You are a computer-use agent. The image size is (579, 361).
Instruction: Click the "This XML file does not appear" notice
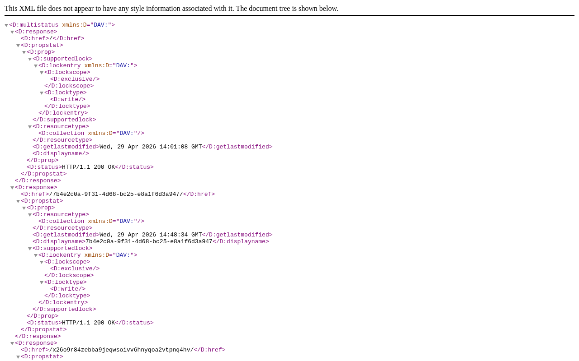171,8
